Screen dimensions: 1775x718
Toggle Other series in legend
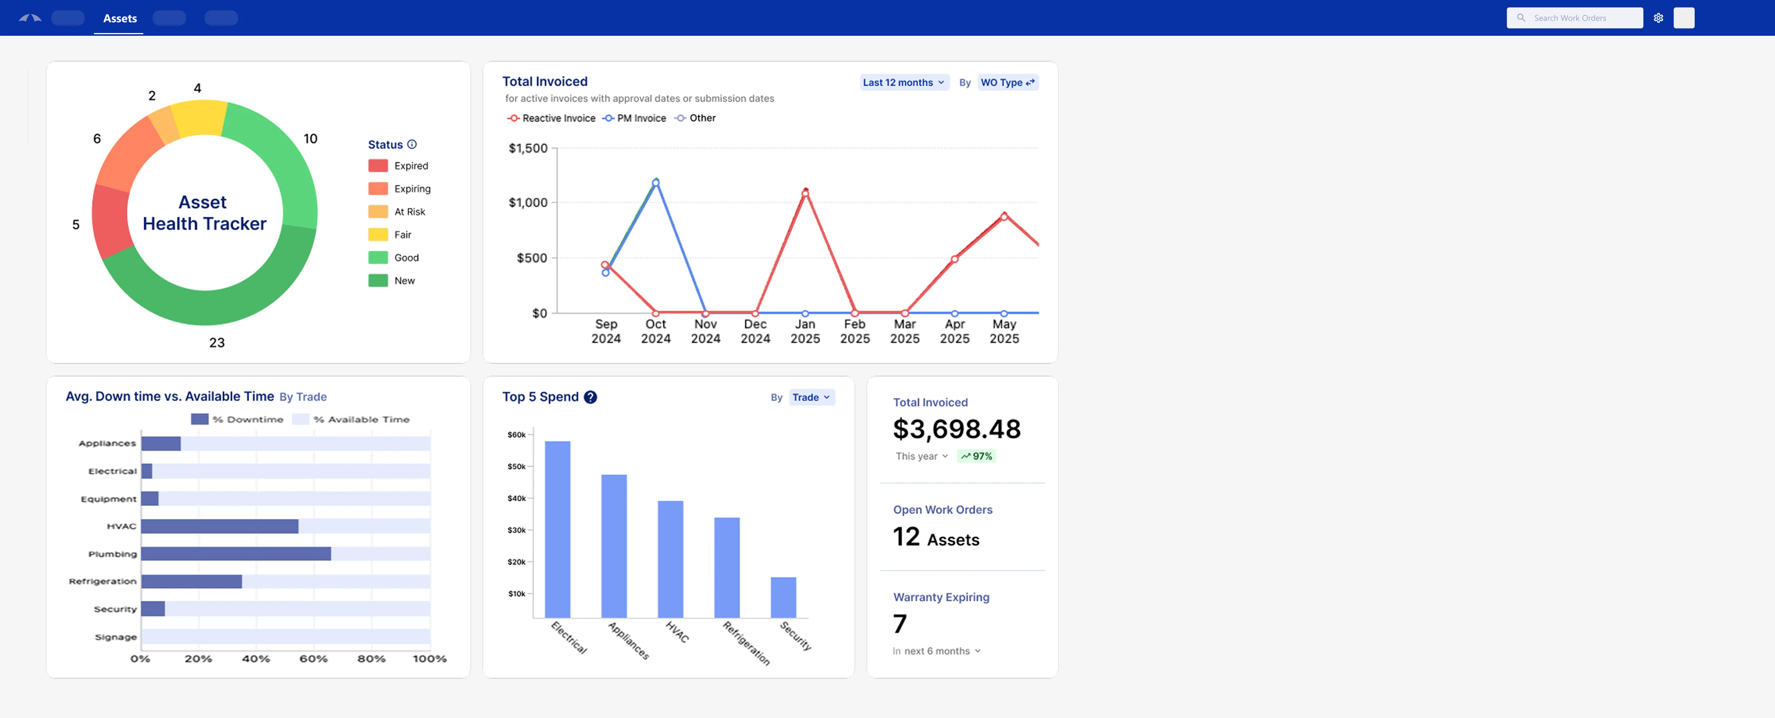click(695, 118)
